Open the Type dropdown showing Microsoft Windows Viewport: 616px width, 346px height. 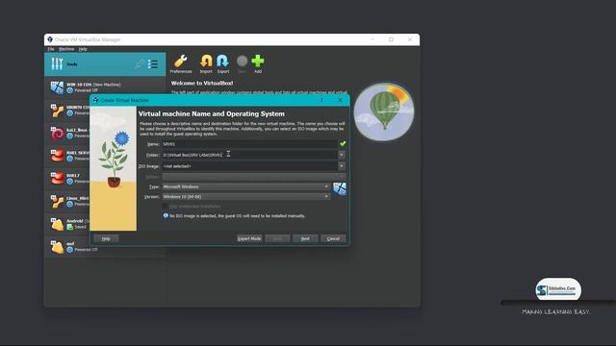click(246, 186)
